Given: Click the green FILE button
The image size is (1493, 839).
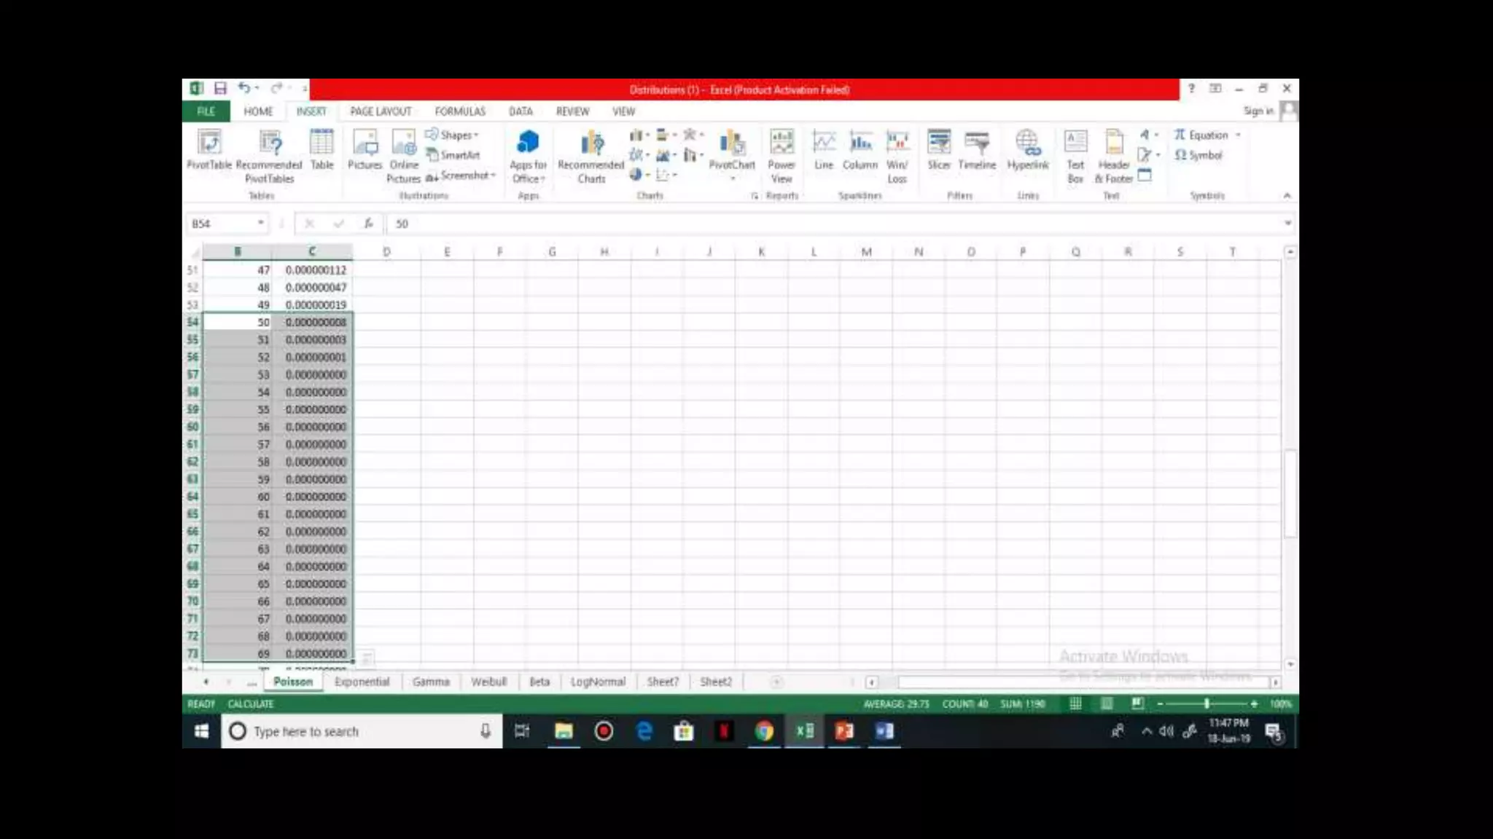Looking at the screenshot, I should [206, 111].
